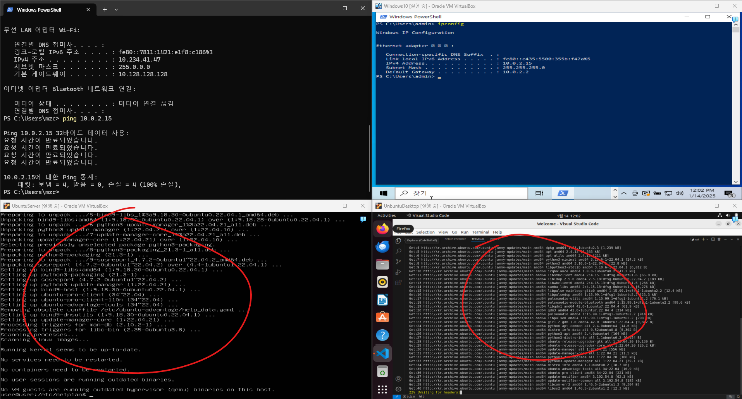Split the VS Code terminal panel
This screenshot has height=399, width=742.
point(713,239)
